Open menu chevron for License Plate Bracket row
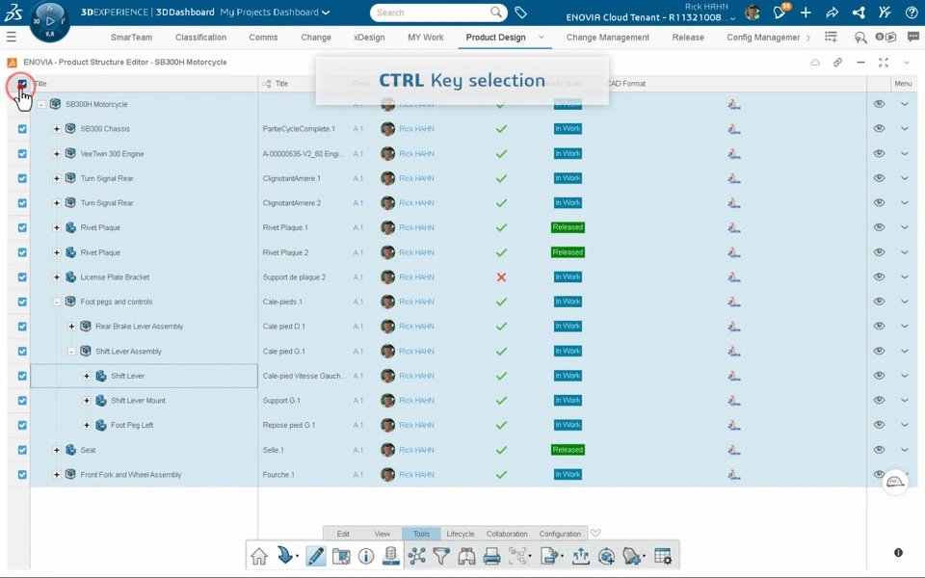The width and height of the screenshot is (925, 578). [x=905, y=276]
